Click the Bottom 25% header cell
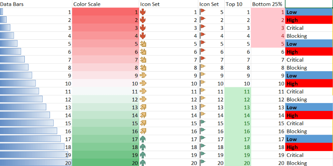This screenshot has width=333, height=166. pos(268,4)
